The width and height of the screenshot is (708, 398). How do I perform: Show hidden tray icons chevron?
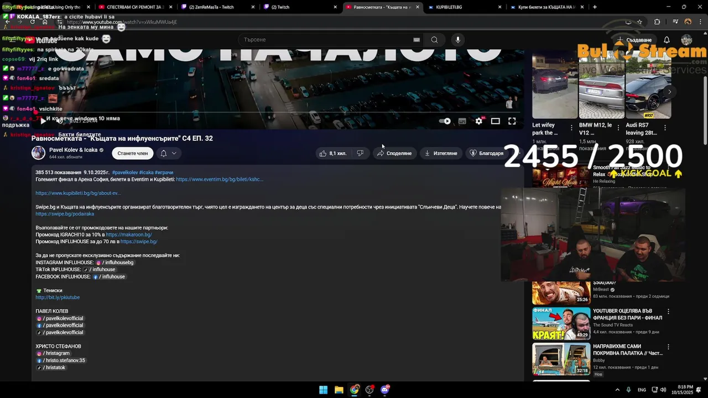617,390
